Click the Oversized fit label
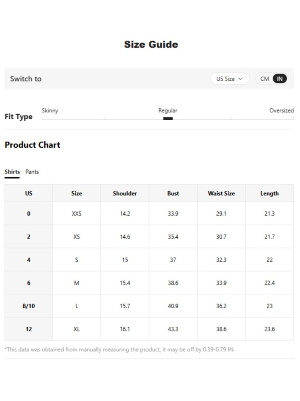 pos(281,110)
